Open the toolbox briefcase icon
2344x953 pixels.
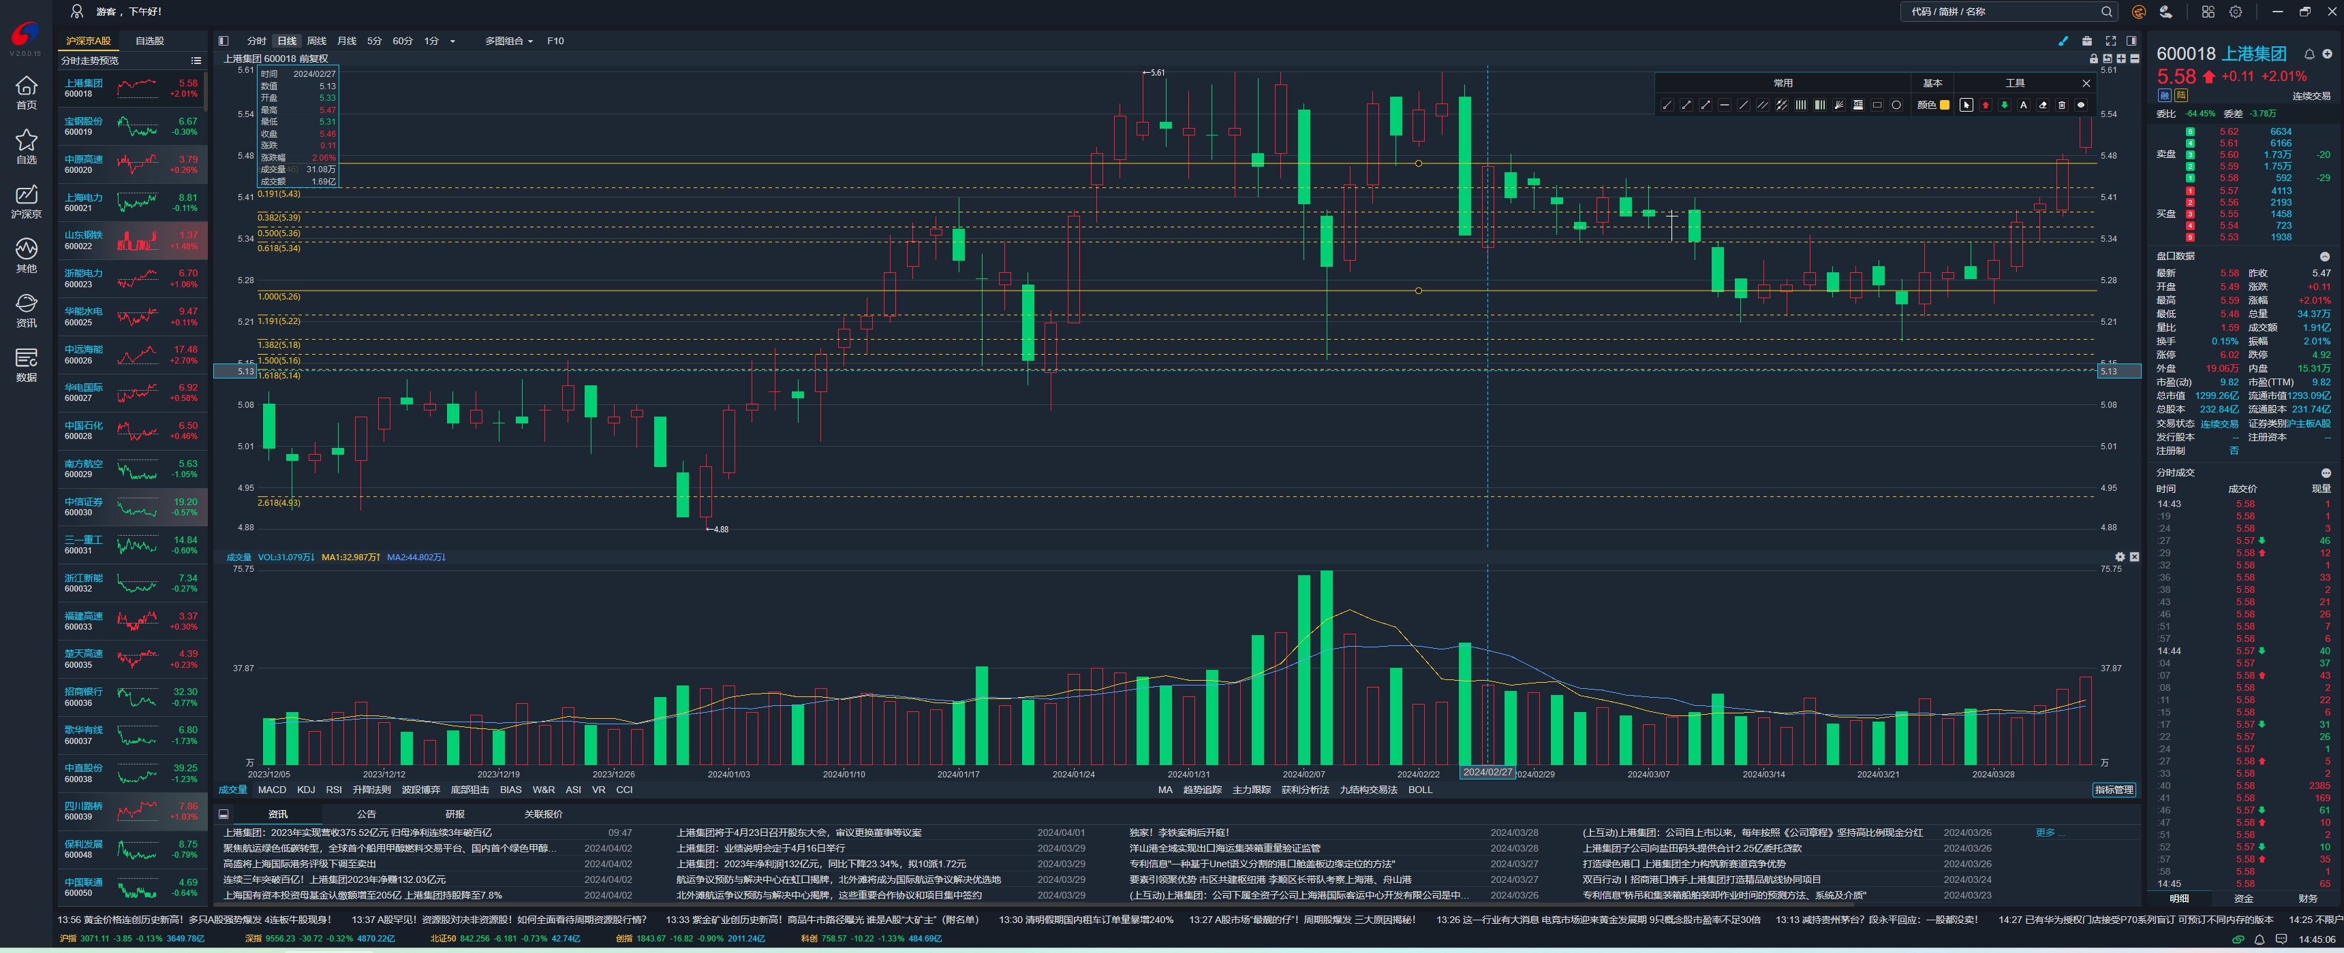point(2087,41)
